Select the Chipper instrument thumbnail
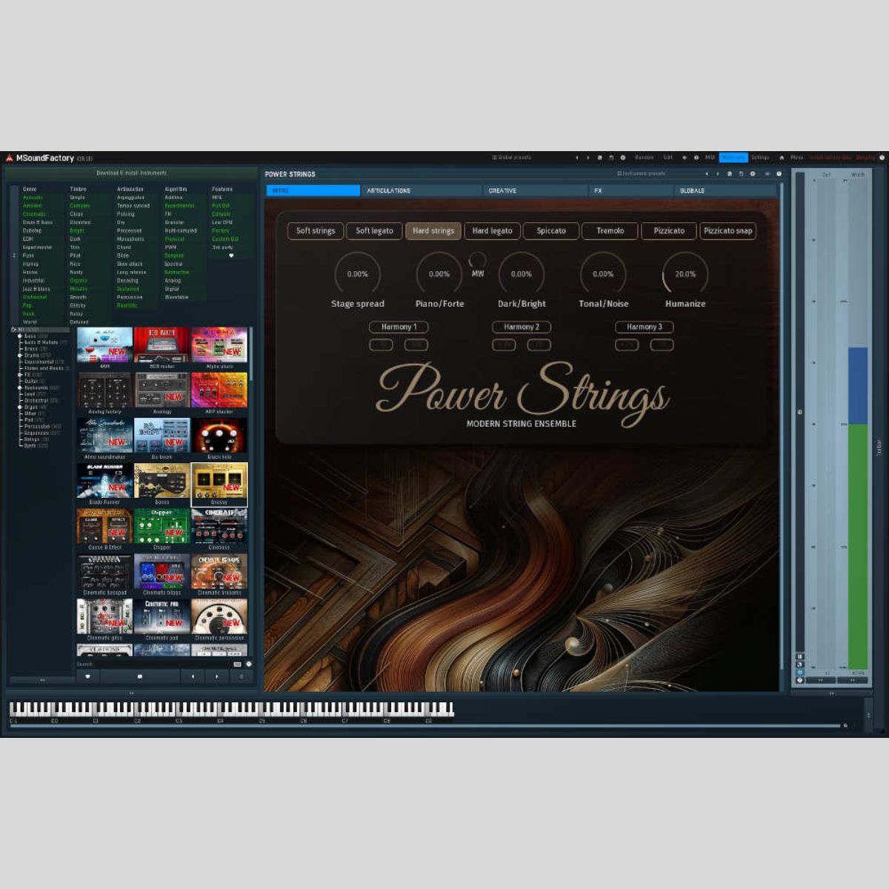The image size is (889, 889). coord(162,526)
